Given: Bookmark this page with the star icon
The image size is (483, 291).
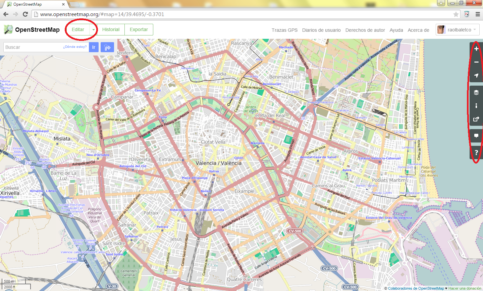Looking at the screenshot, I should (x=456, y=14).
